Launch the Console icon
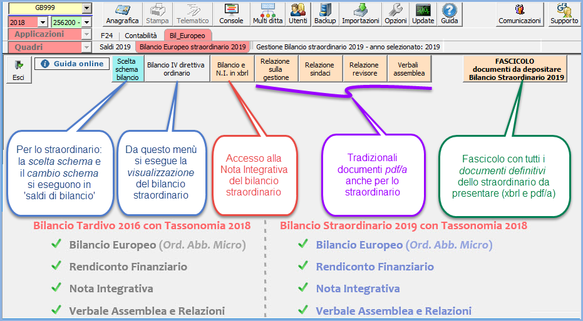583x321 pixels. coord(231,14)
